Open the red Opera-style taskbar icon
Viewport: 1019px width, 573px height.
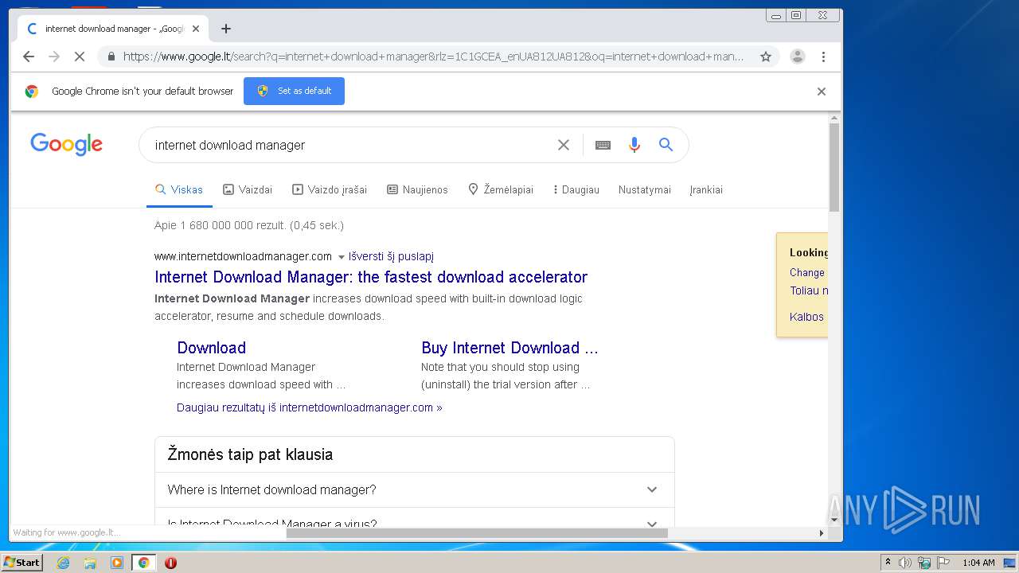[x=170, y=563]
